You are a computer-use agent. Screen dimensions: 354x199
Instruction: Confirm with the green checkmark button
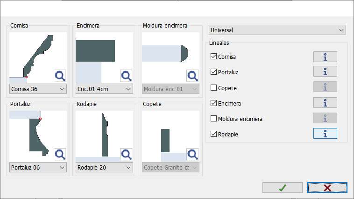click(283, 188)
